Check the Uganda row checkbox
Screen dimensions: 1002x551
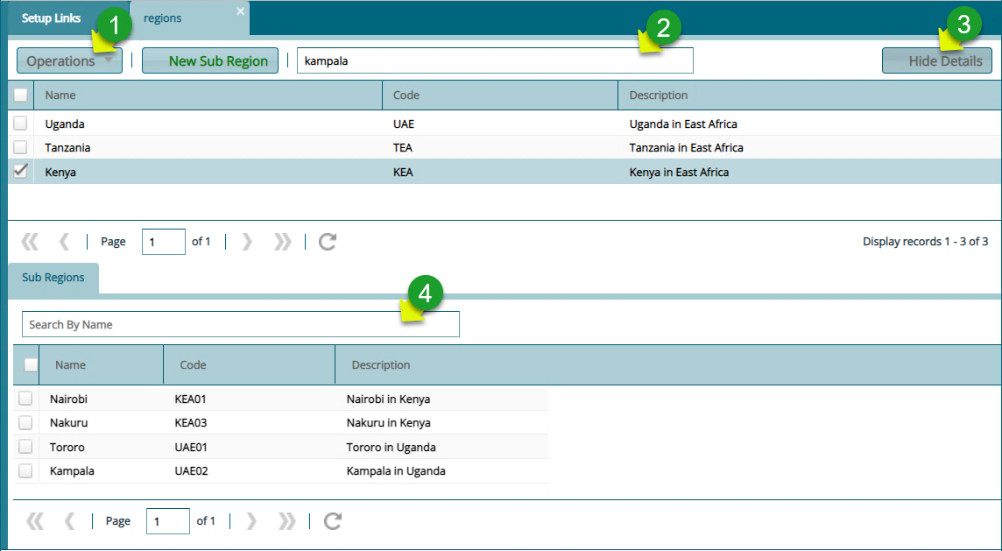coord(20,124)
